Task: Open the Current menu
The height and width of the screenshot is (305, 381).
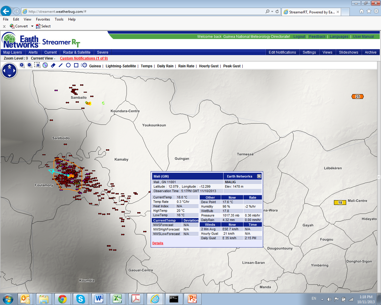Action: click(50, 52)
